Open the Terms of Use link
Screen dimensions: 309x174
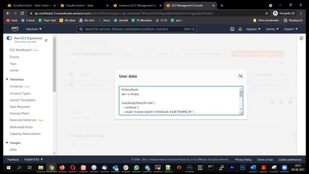click(265, 159)
